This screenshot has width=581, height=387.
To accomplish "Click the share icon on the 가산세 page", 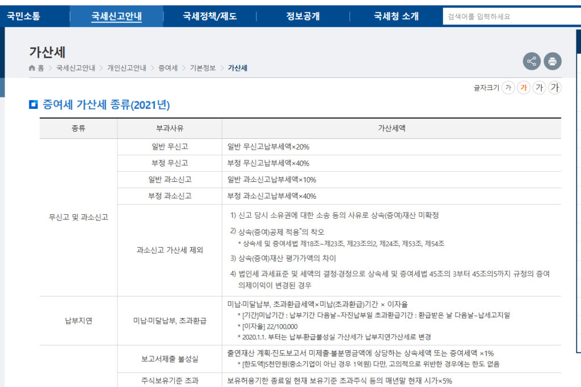I will [532, 61].
